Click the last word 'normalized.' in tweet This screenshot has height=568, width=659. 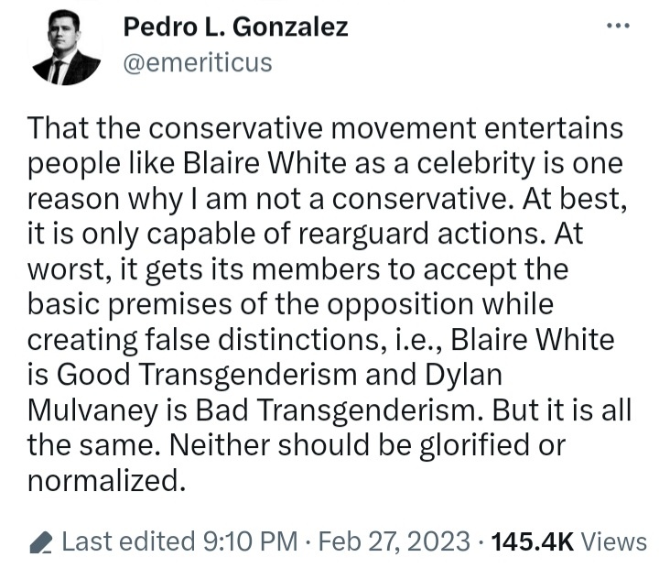coord(107,480)
